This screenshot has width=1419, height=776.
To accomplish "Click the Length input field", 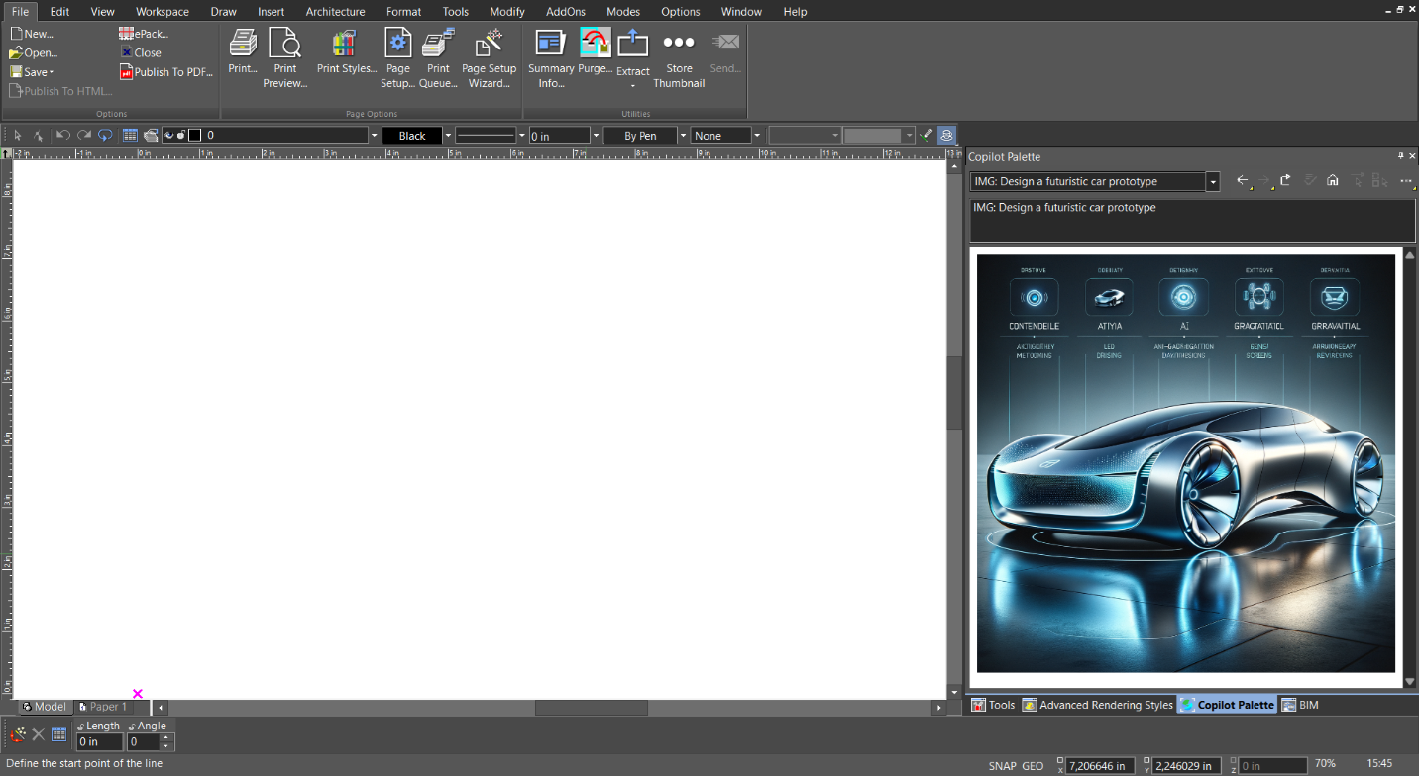I will 99,741.
